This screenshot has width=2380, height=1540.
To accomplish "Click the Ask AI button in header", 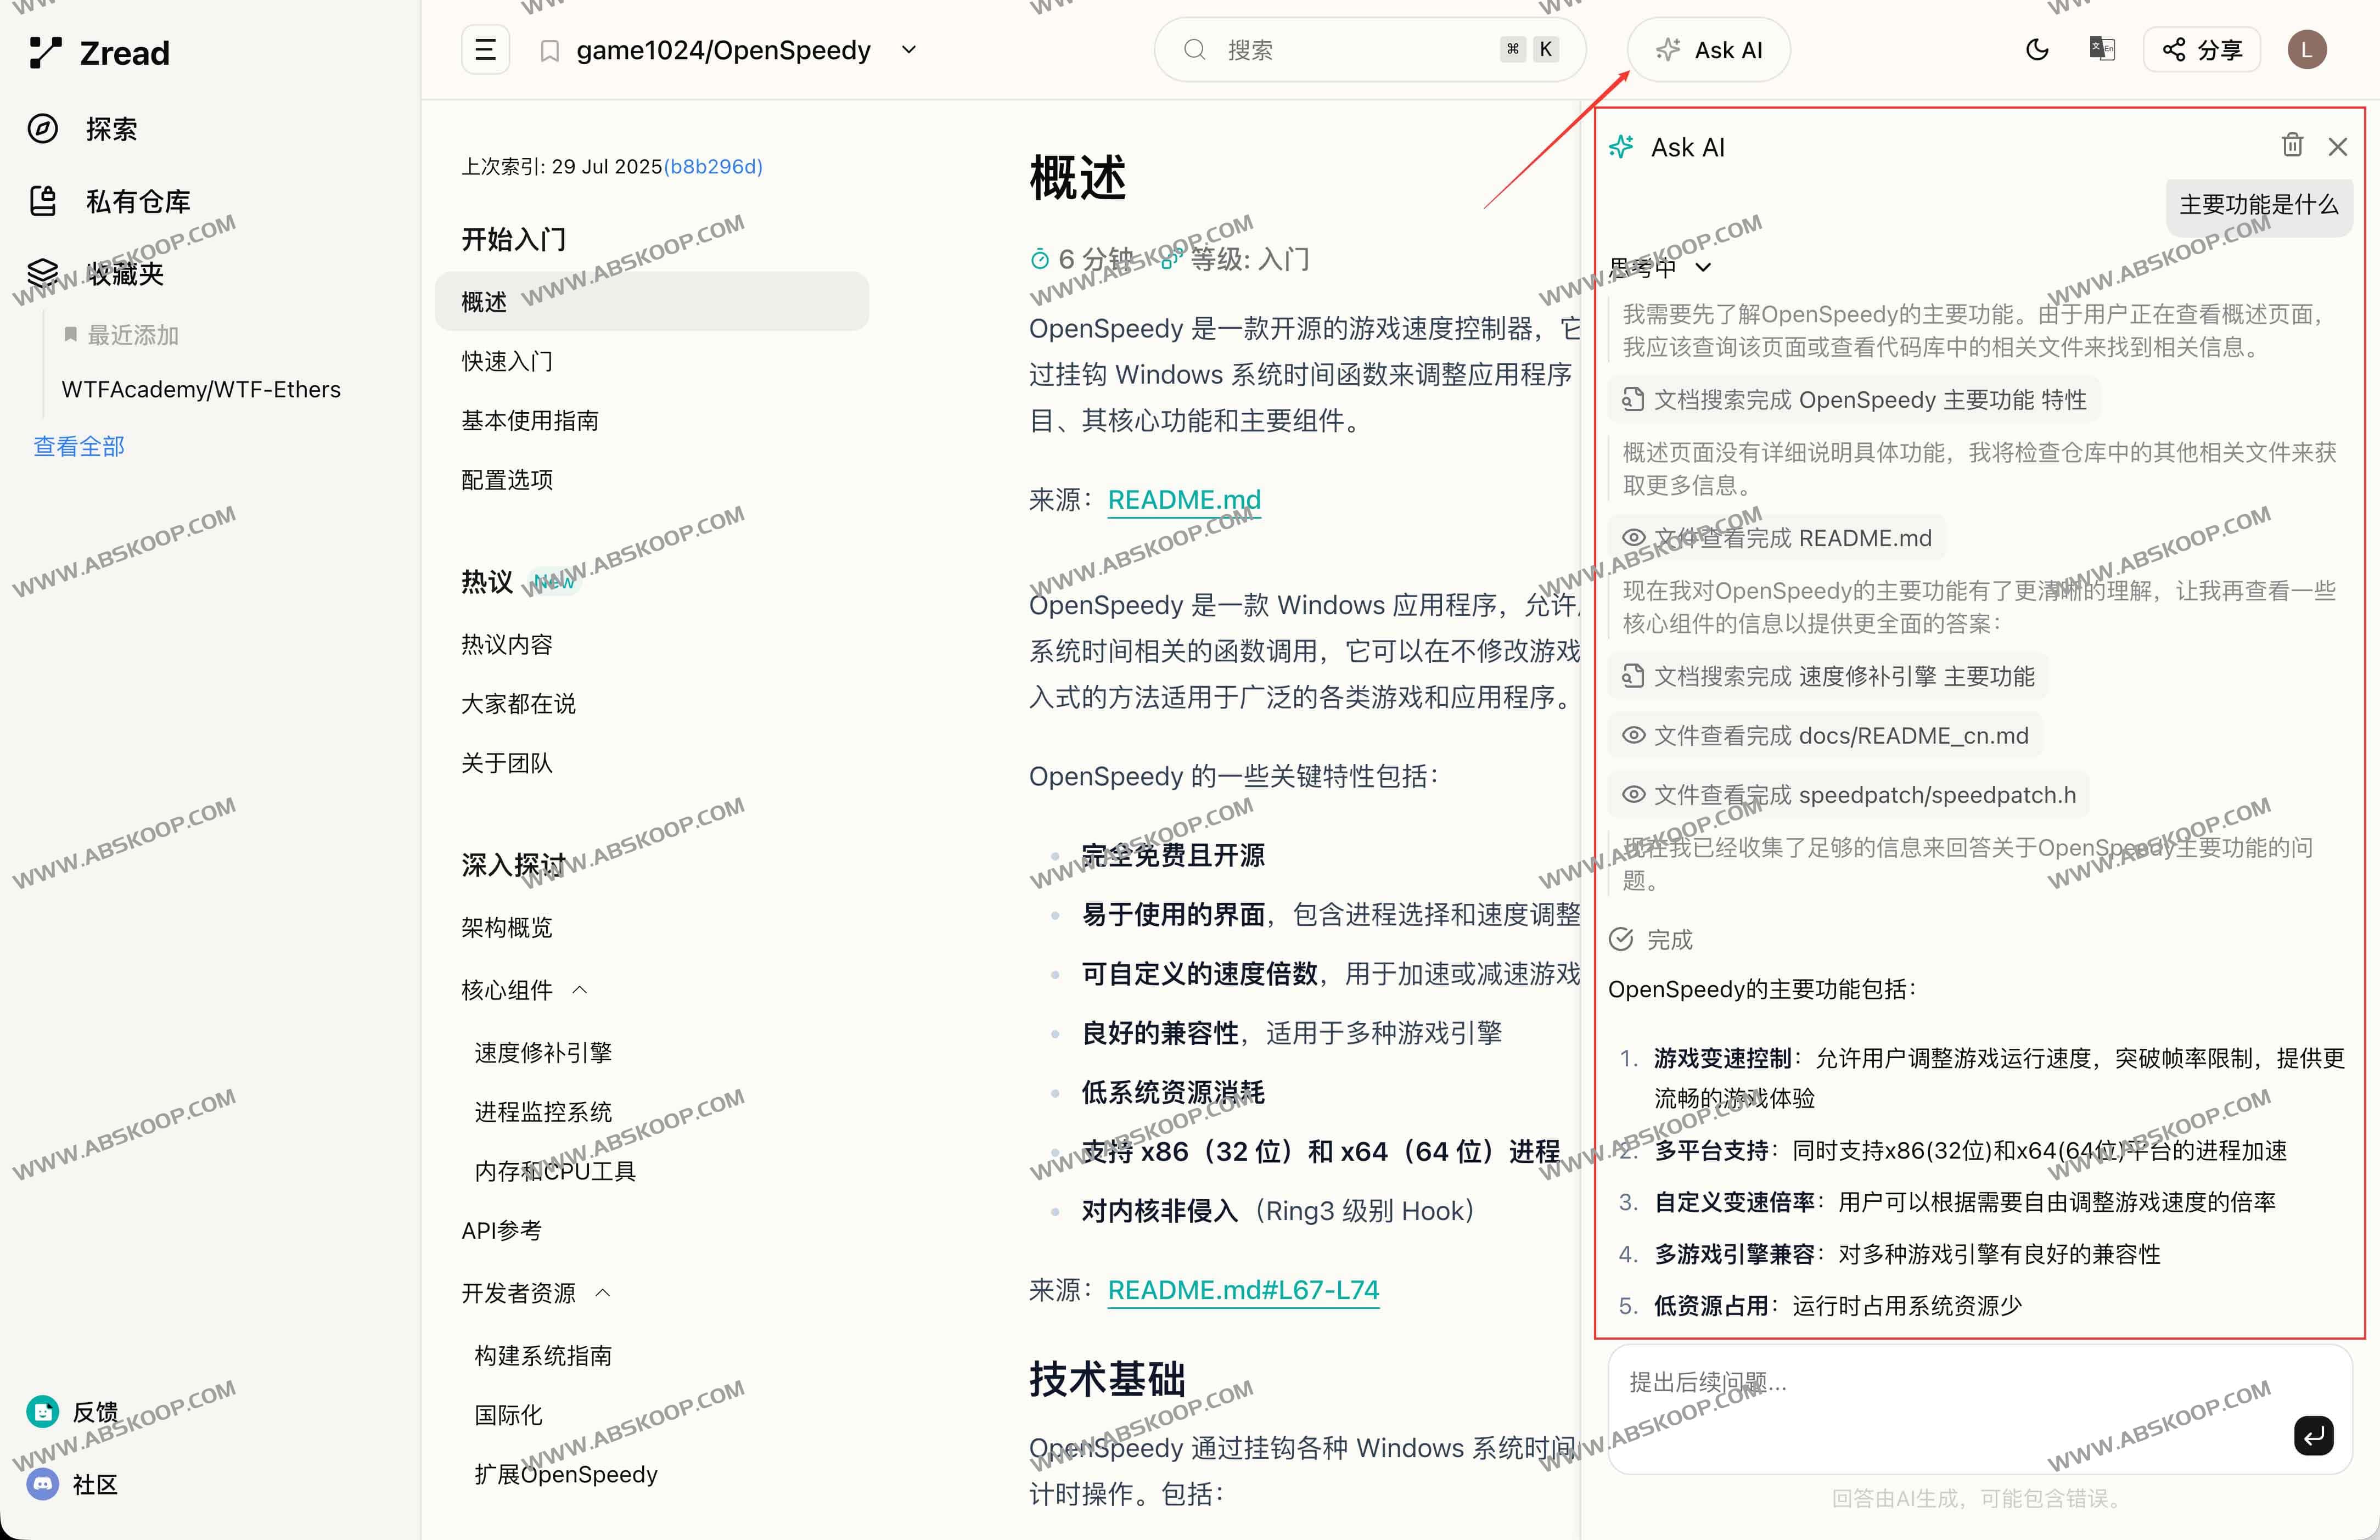I will coord(1709,50).
